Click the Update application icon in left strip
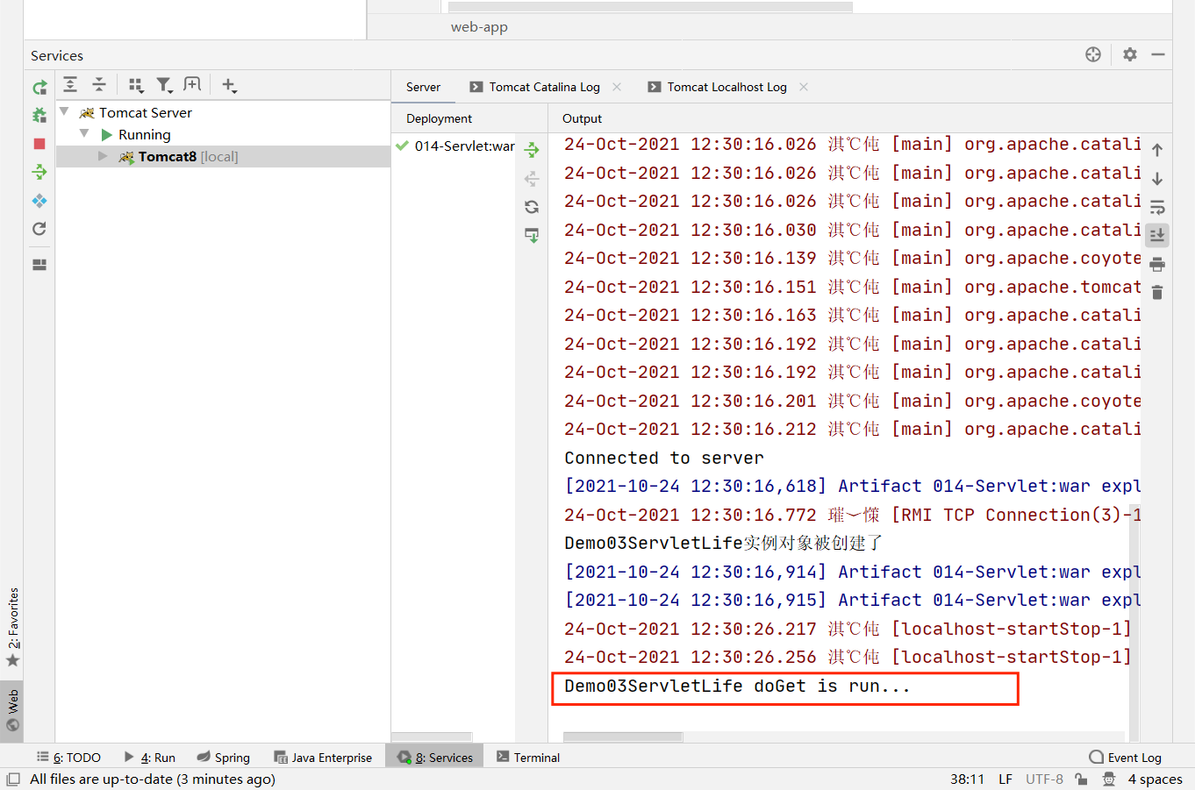 [39, 201]
